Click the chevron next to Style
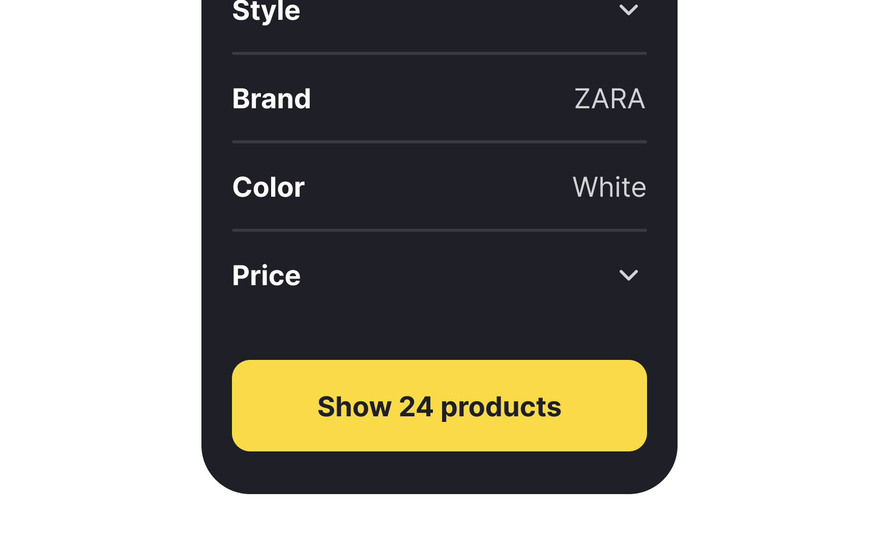 pyautogui.click(x=629, y=10)
